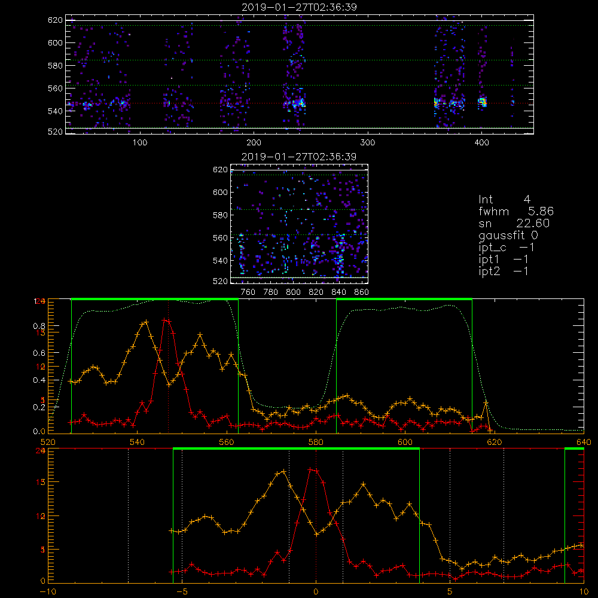Click the x-axis label 100 of the top spectrogram
The image size is (598, 598).
point(140,143)
